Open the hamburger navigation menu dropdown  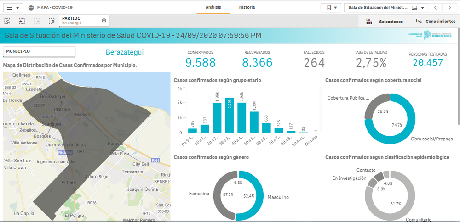pos(13,8)
